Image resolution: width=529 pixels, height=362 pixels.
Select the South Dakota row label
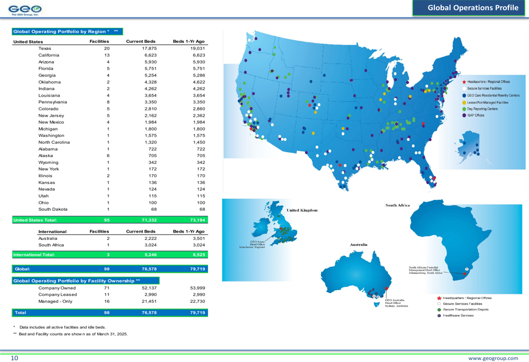pyautogui.click(x=53, y=209)
